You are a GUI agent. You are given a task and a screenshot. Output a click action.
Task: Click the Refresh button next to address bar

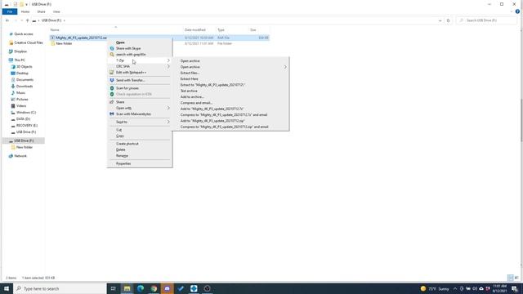pyautogui.click(x=449, y=20)
